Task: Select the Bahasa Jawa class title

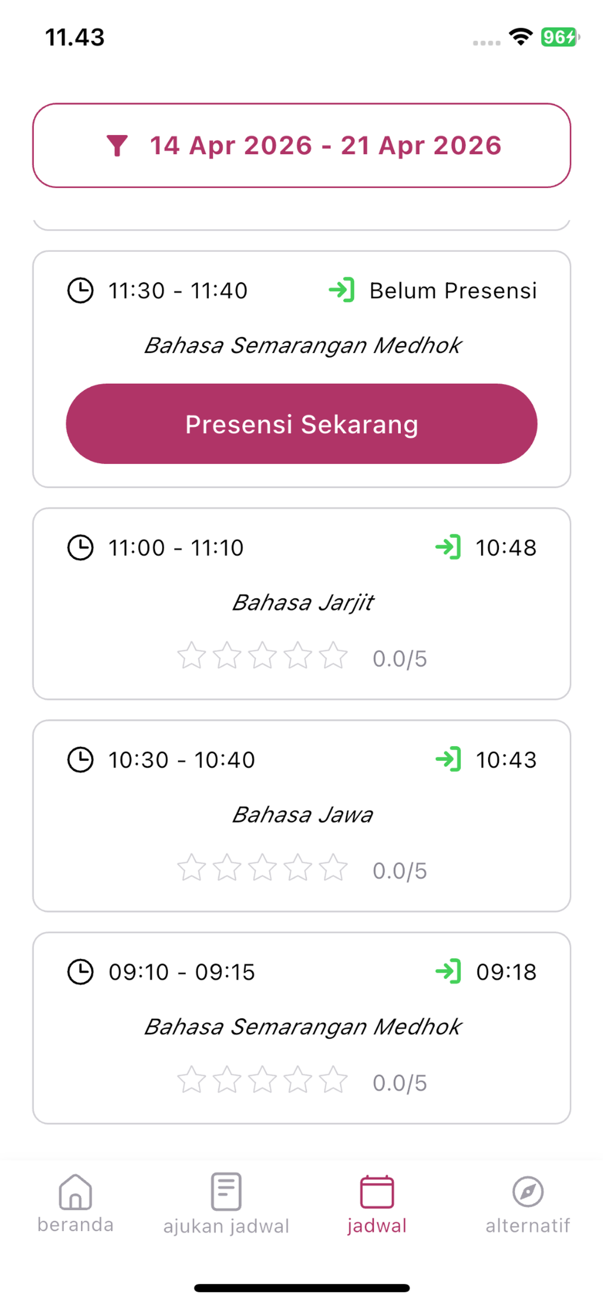Action: coord(302,815)
